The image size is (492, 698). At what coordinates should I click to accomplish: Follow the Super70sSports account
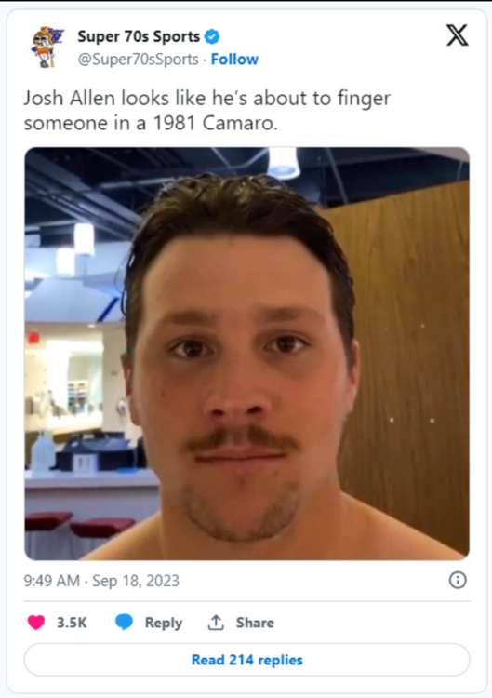(234, 60)
